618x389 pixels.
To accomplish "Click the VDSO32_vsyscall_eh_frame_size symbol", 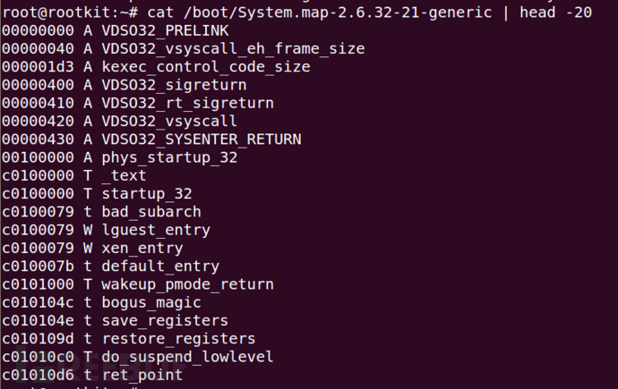I will (x=233, y=48).
